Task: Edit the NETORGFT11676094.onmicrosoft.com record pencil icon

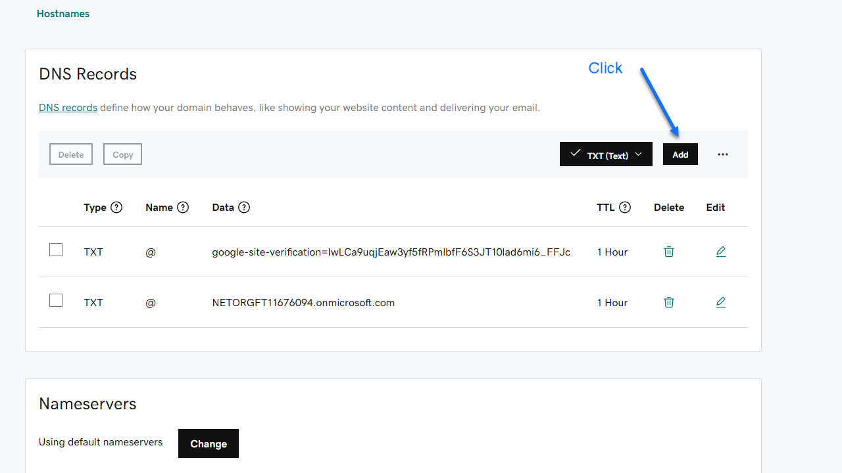Action: pos(721,302)
